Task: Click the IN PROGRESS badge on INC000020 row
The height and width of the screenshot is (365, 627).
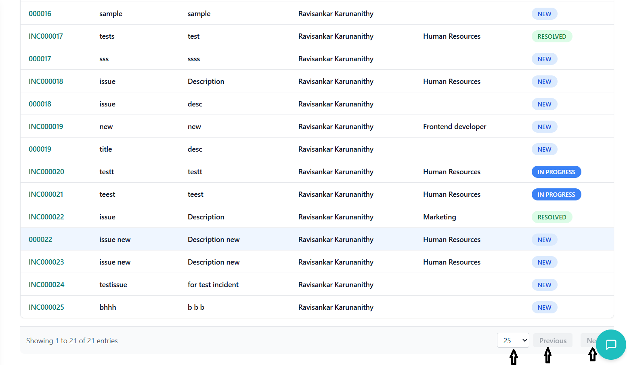Action: pyautogui.click(x=556, y=172)
